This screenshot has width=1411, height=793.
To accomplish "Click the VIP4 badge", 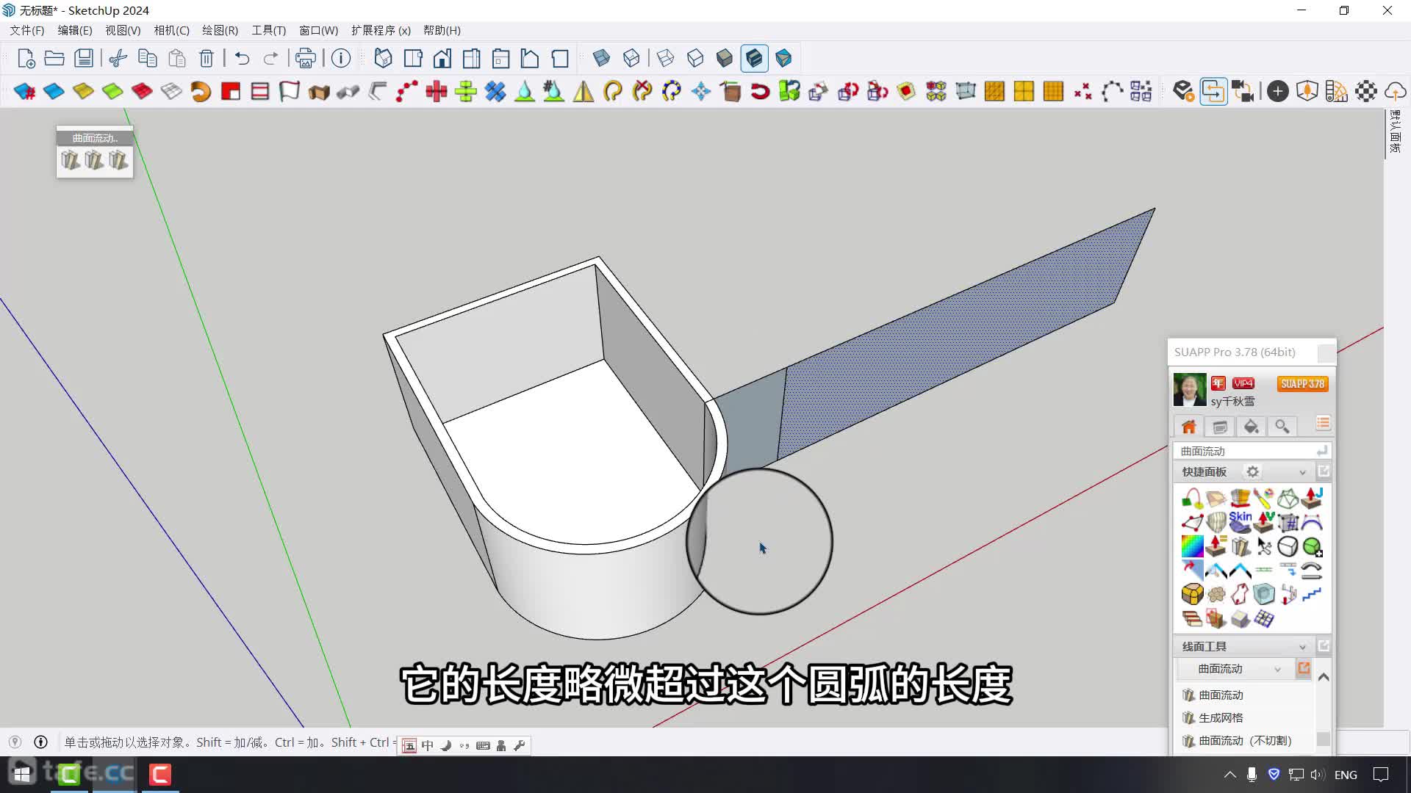I will point(1243,383).
